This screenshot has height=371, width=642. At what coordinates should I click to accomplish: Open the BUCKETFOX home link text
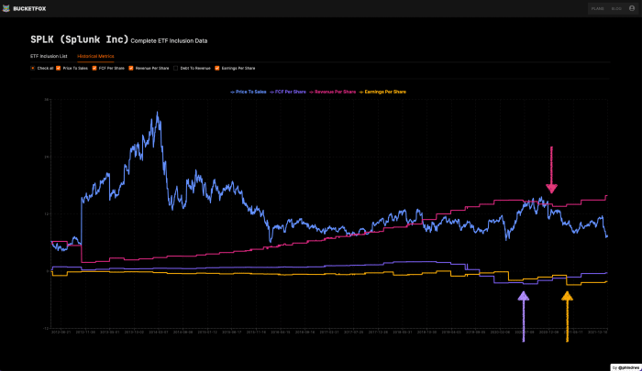point(29,8)
